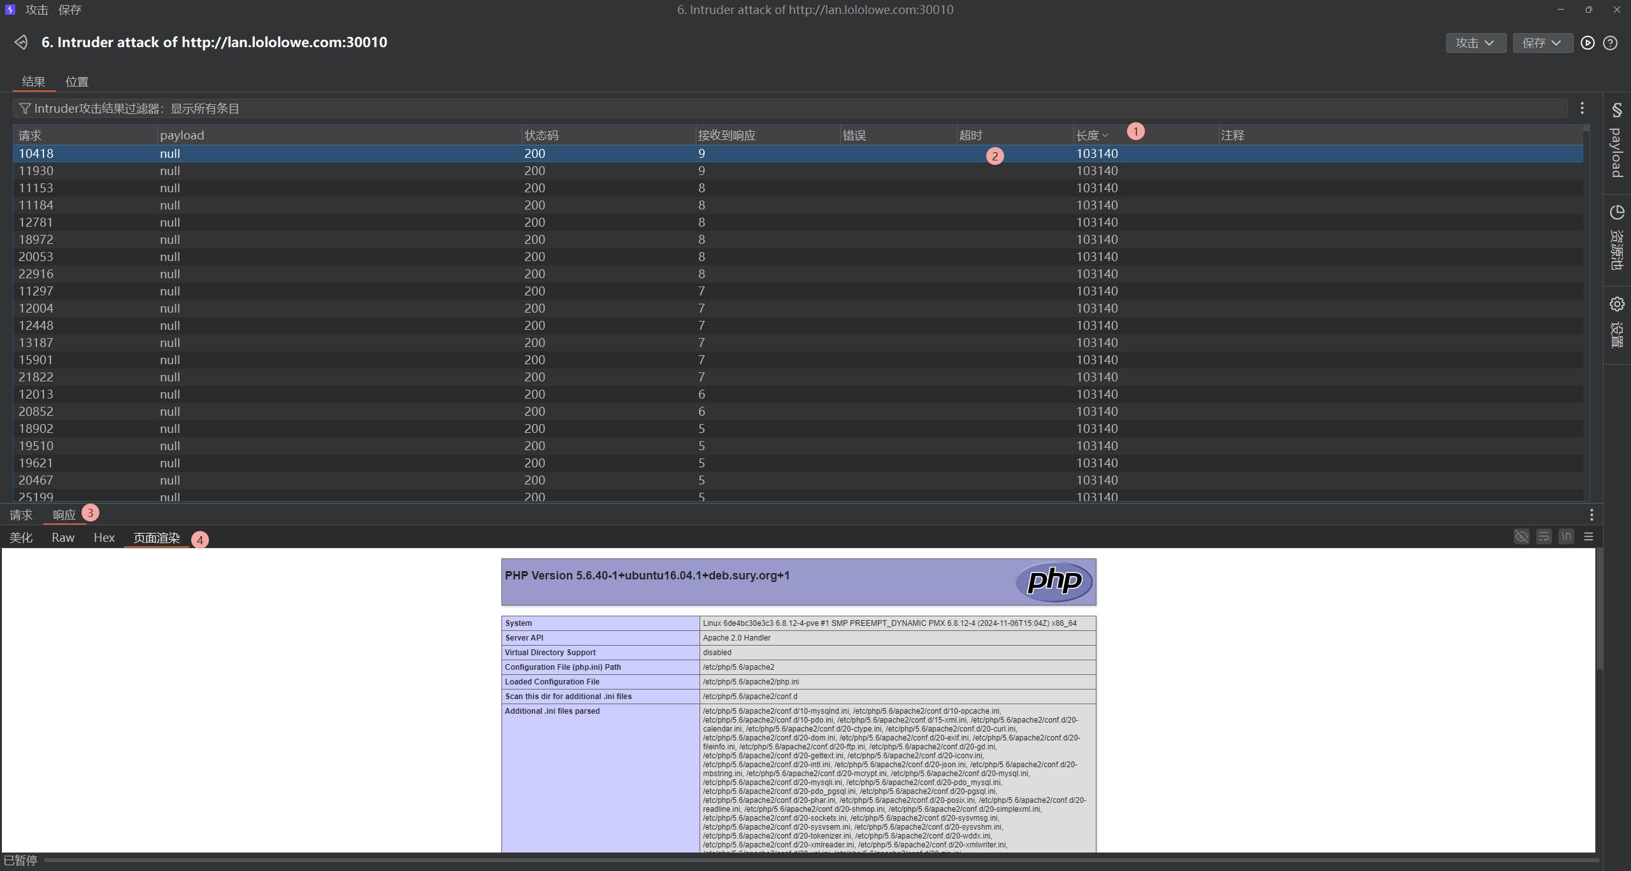
Task: Click the Intruder attack results filter bar
Action: point(790,108)
